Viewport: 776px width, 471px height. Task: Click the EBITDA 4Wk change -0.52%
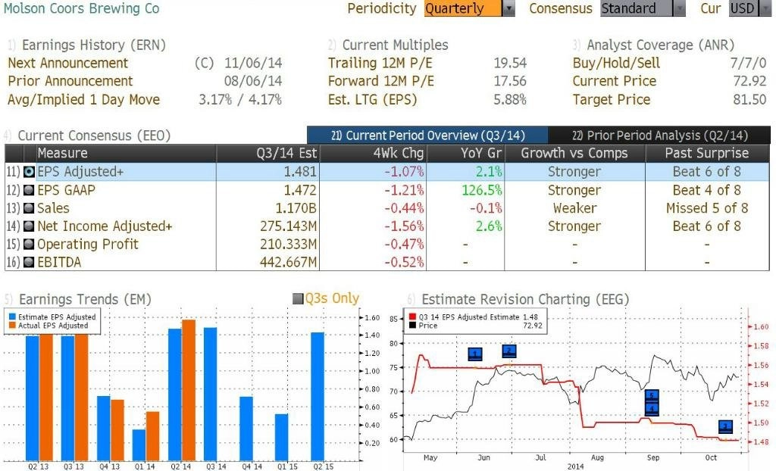[405, 262]
